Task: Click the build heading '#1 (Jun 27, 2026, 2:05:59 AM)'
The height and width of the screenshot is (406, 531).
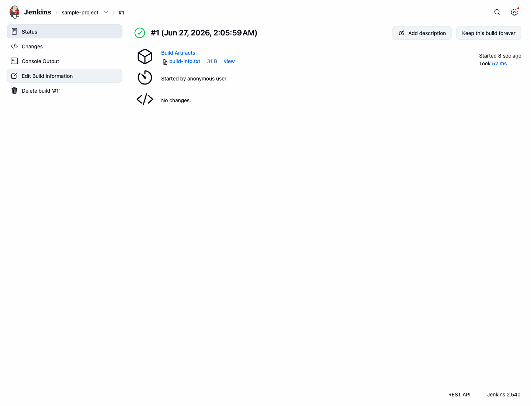Action: (x=204, y=33)
